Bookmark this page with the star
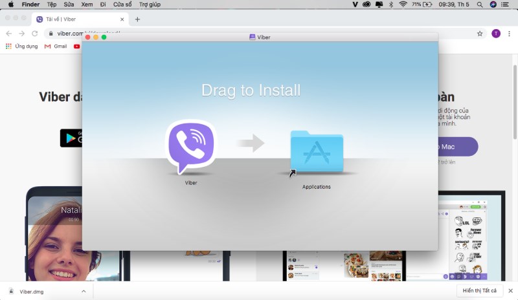518x300 pixels. pos(480,34)
